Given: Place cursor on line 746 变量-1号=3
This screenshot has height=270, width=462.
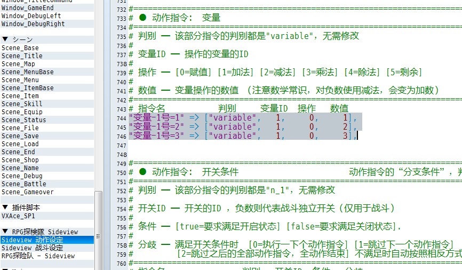Looking at the screenshot, I should coord(243,136).
